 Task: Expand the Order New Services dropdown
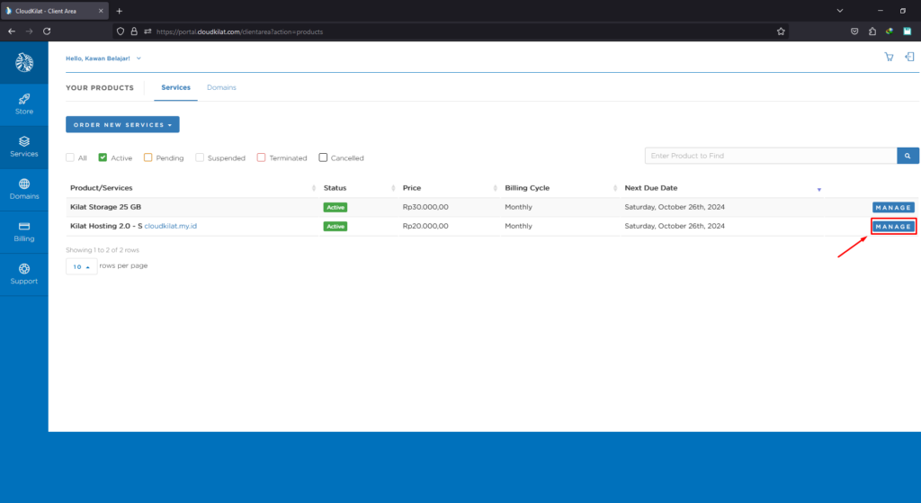pos(122,125)
